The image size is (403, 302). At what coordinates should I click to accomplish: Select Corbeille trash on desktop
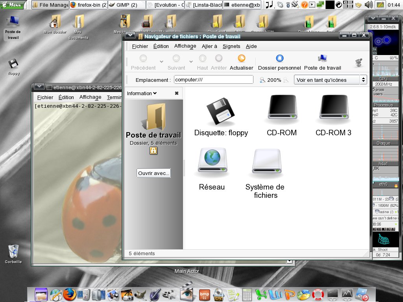(x=13, y=254)
